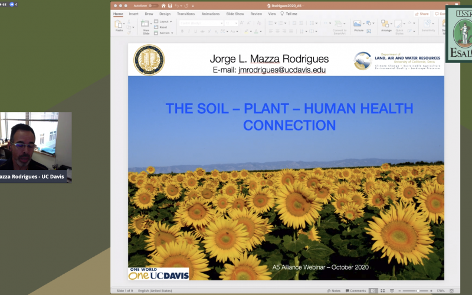Screen dimensions: 472x295
Task: Open the Shapes gallery
Action: tap(369, 23)
